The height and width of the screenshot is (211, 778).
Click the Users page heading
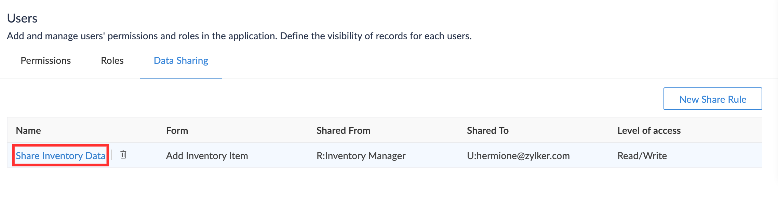point(22,18)
